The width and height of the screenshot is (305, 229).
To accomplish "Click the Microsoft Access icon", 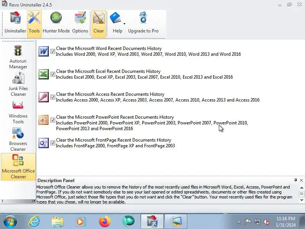I will 43,97.
